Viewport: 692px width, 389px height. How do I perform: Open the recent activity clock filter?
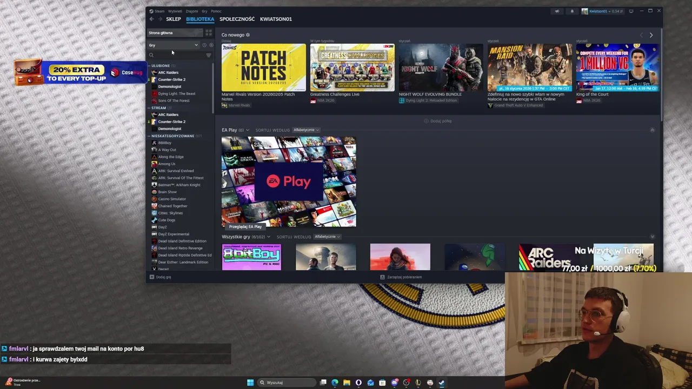204,45
